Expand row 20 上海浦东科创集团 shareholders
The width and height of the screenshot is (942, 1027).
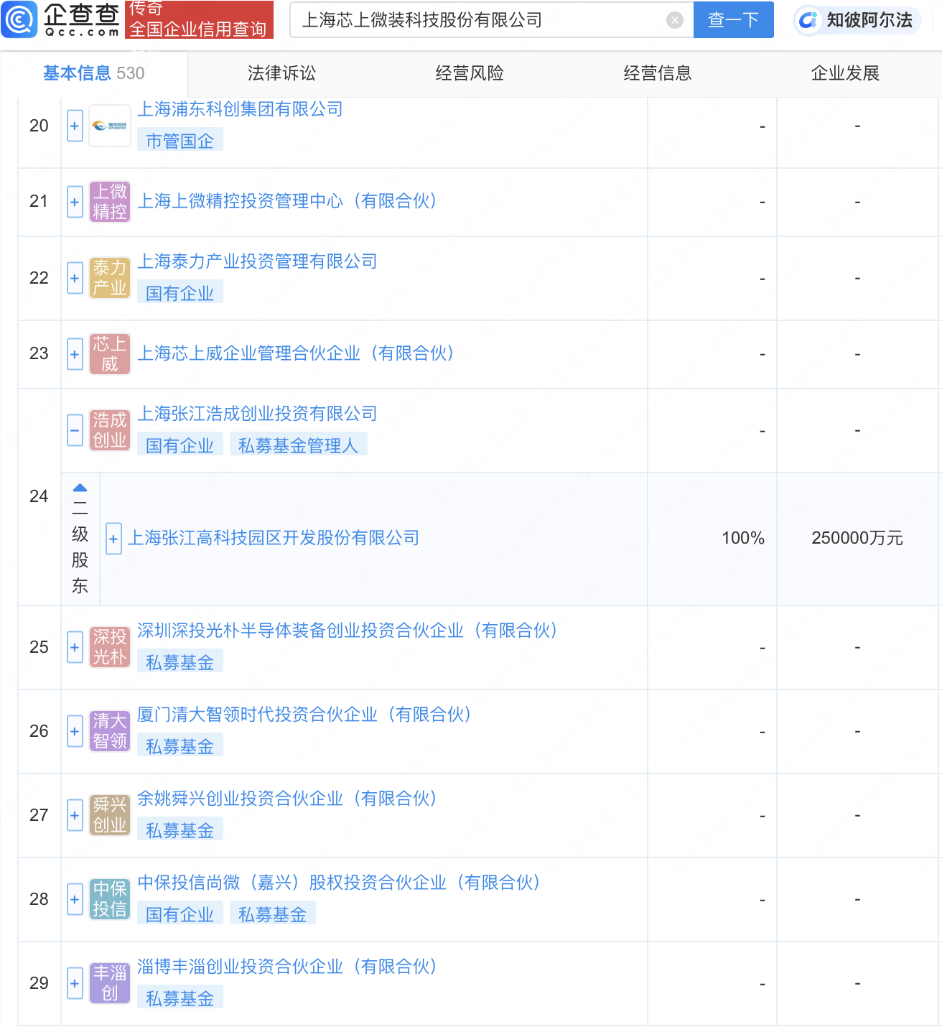tap(75, 126)
